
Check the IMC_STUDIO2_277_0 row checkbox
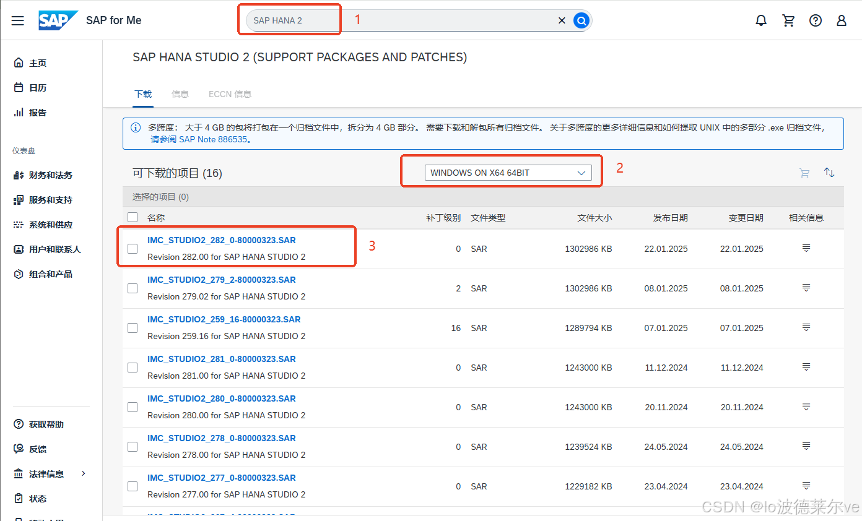(133, 486)
